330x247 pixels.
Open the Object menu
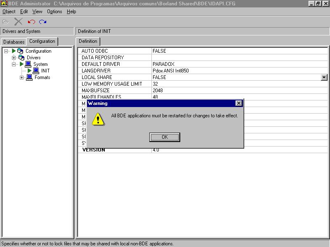click(x=9, y=12)
